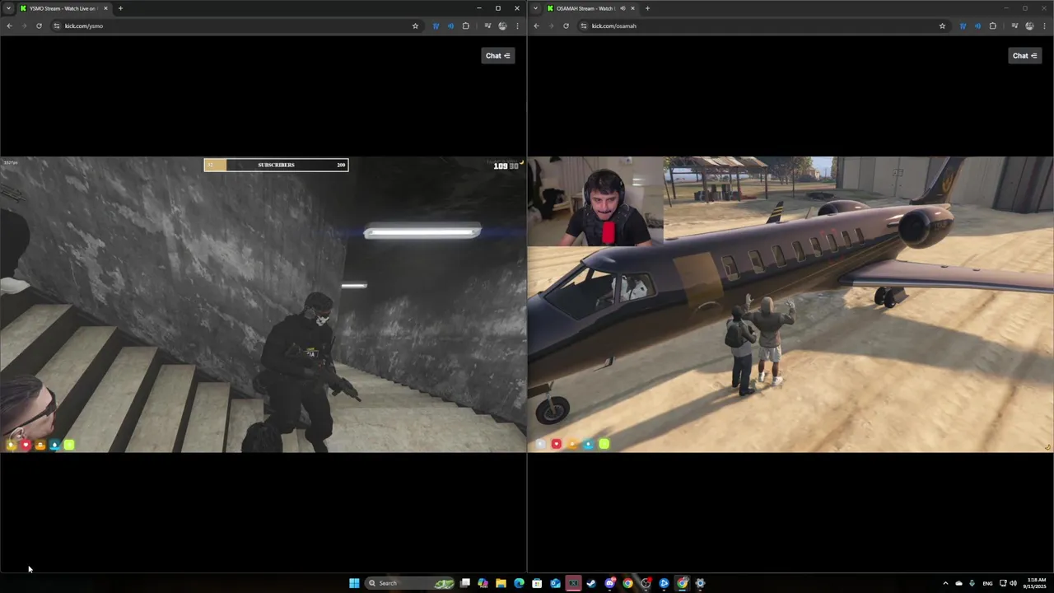
Task: Open Outlook from taskbar
Action: pos(555,583)
